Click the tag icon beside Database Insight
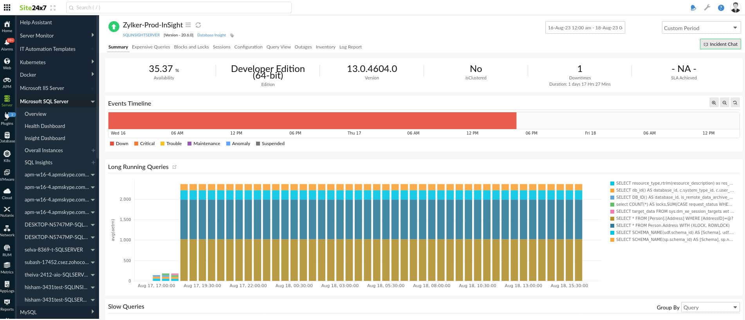The width and height of the screenshot is (745, 320). click(x=232, y=36)
